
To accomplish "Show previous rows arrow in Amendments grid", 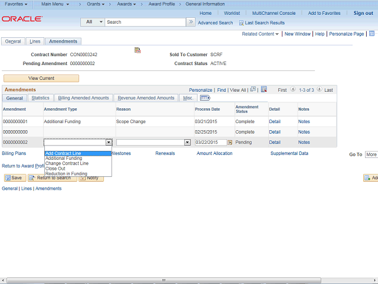I will coord(293,89).
